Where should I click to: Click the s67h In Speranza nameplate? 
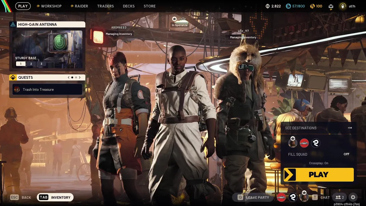(x=180, y=22)
